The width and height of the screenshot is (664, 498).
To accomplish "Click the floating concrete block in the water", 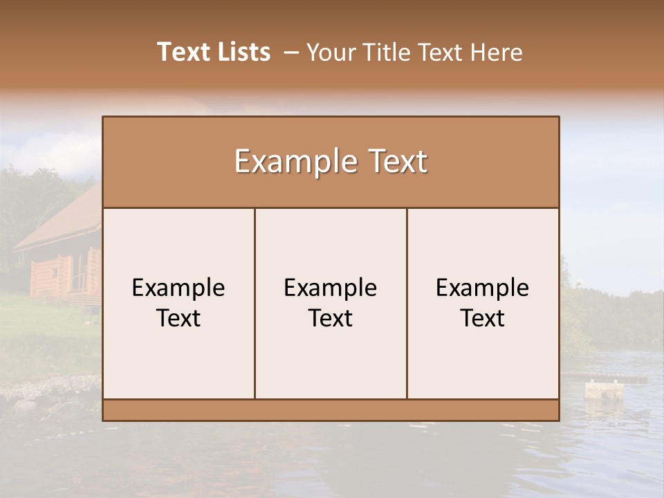I will (x=604, y=390).
